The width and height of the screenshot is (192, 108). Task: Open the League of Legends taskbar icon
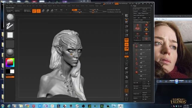click(x=58, y=106)
